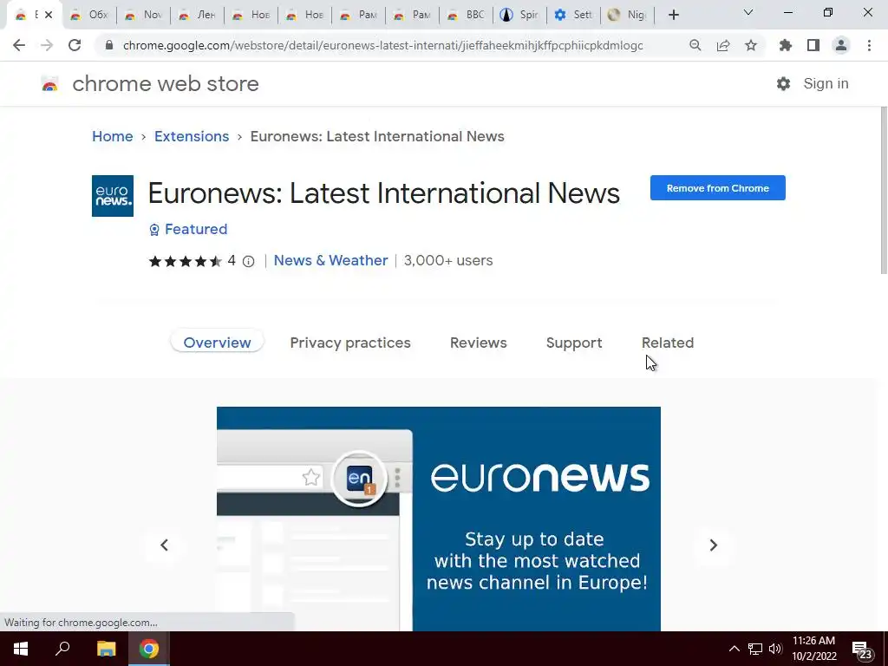Show previous screenshot in carousel
The width and height of the screenshot is (888, 666).
click(x=164, y=545)
